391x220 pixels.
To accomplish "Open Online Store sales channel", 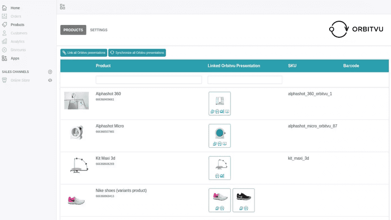I will 20,80.
